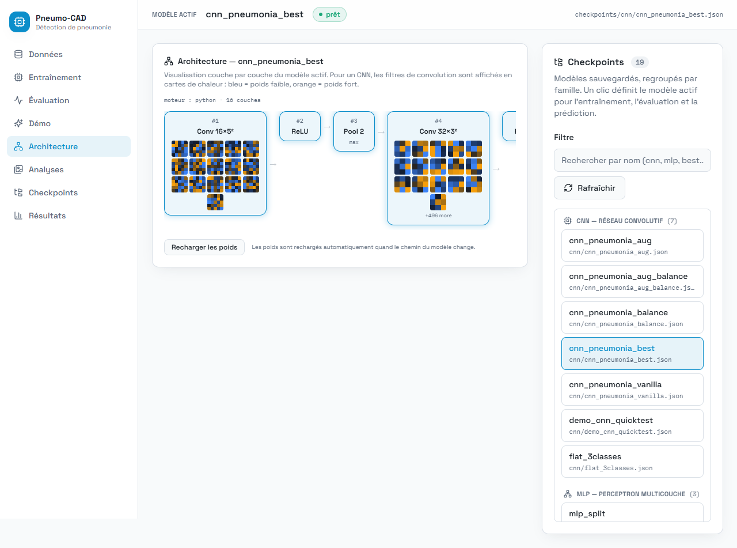Click the Démo sparkle icon
The image size is (737, 548).
pos(18,123)
